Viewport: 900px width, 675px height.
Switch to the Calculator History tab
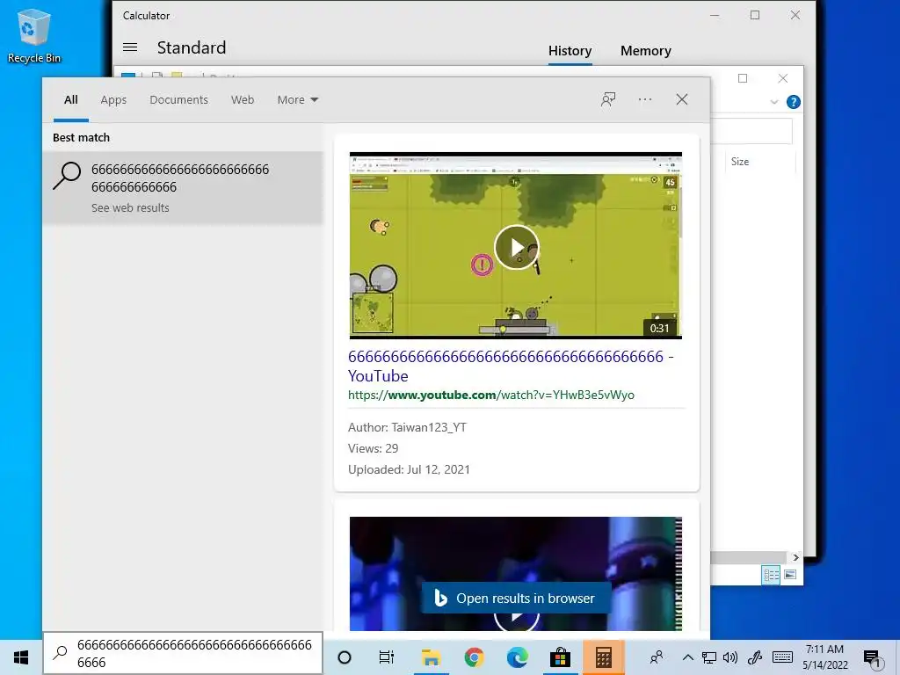pyautogui.click(x=570, y=51)
